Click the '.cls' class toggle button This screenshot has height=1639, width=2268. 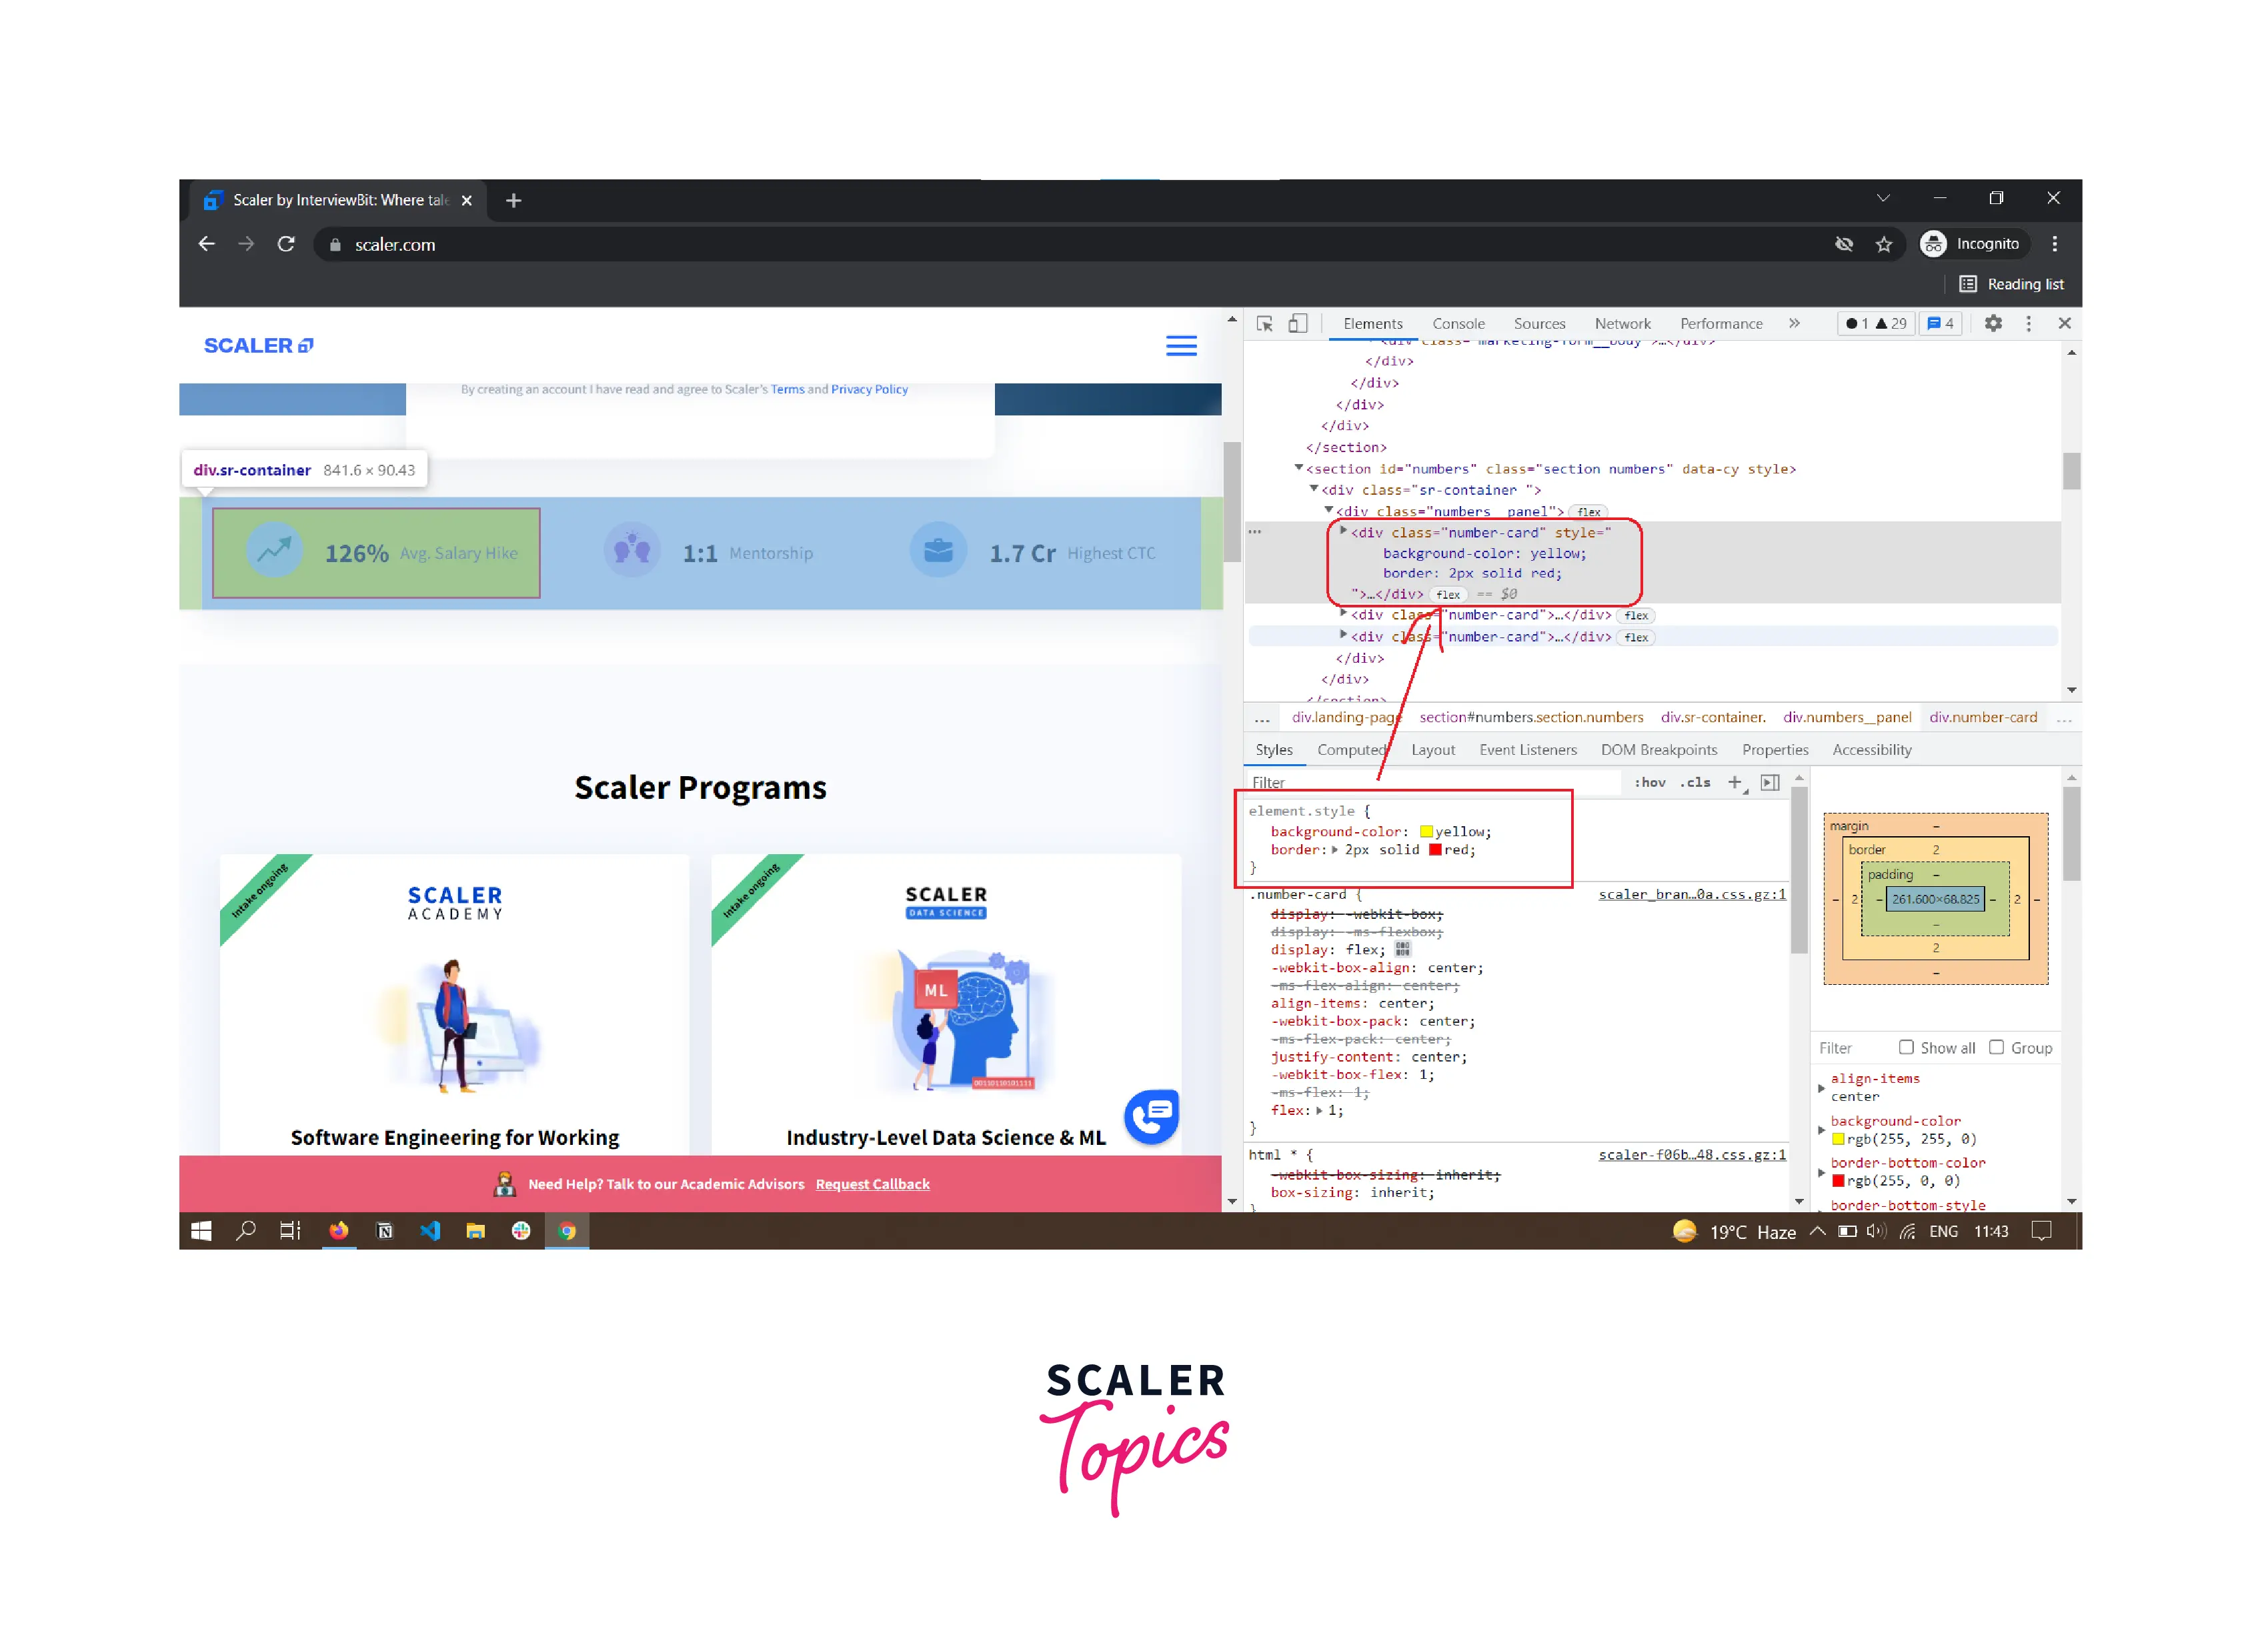tap(1694, 781)
